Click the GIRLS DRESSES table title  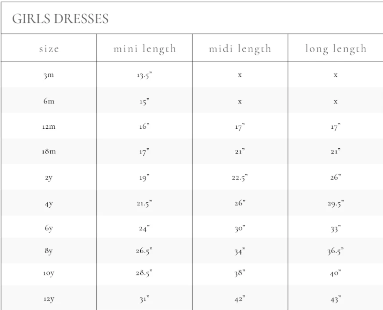60,19
